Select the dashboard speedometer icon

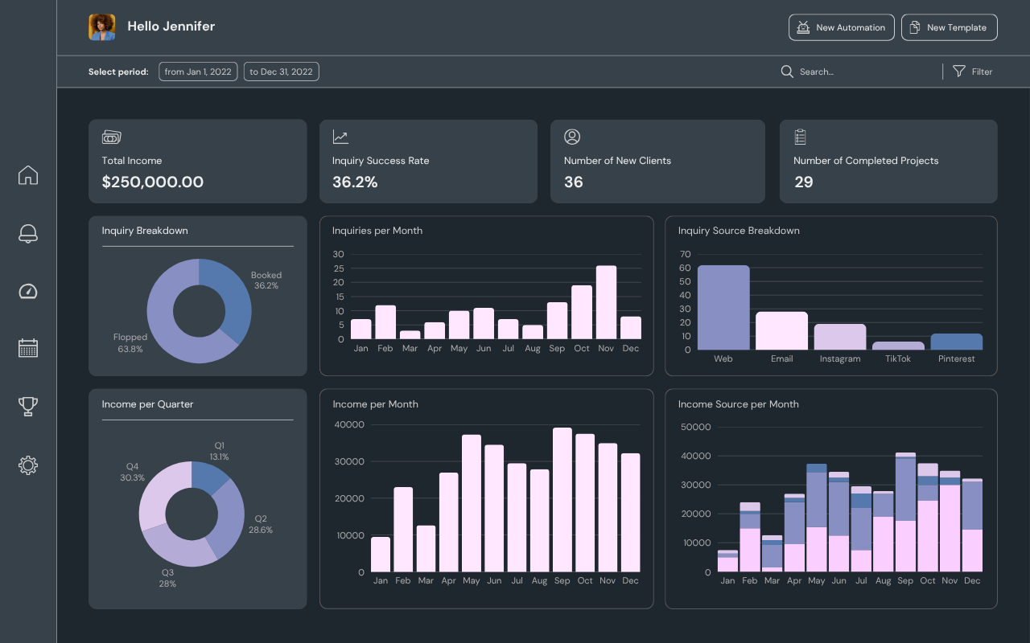28,291
